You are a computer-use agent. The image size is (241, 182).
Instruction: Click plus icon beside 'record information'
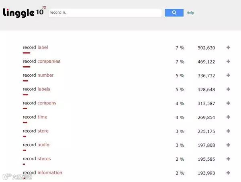228,173
